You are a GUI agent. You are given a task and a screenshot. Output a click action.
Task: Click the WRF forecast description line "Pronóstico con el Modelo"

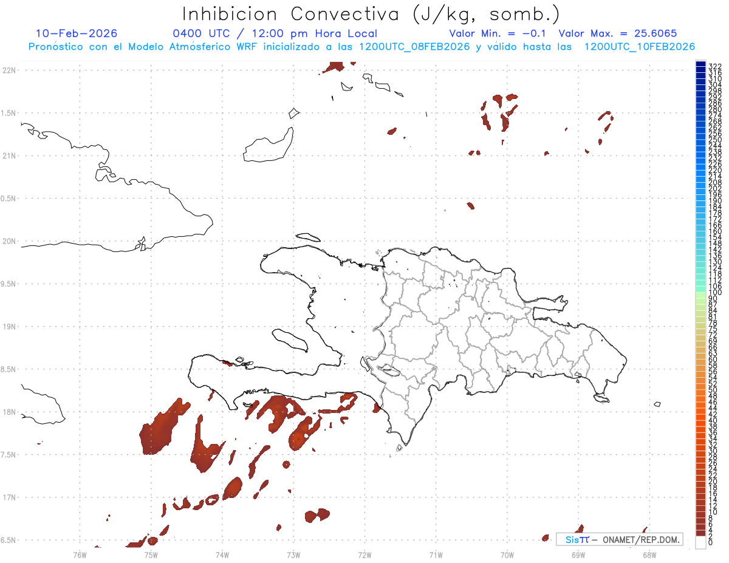tap(361, 46)
